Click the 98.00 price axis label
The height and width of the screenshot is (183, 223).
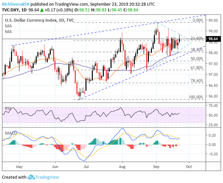point(213,53)
